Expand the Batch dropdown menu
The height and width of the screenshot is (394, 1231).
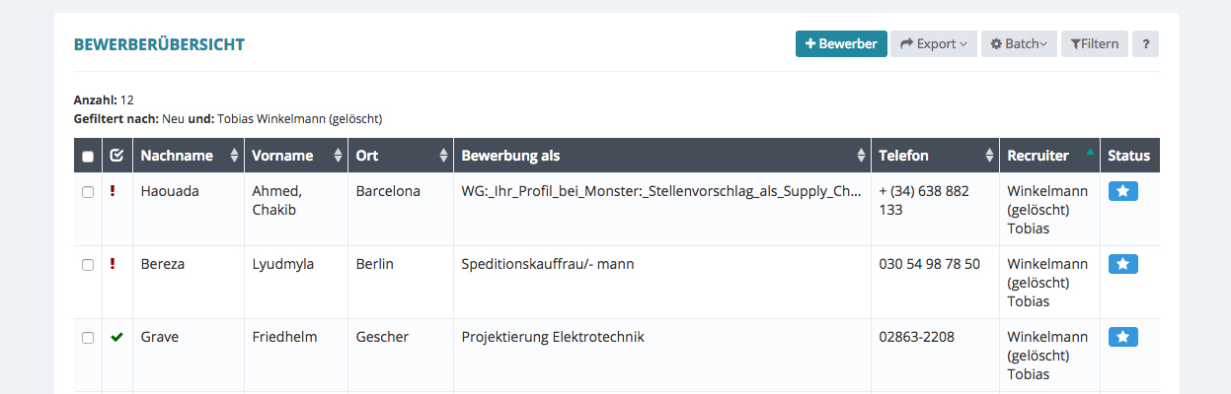click(x=1019, y=44)
